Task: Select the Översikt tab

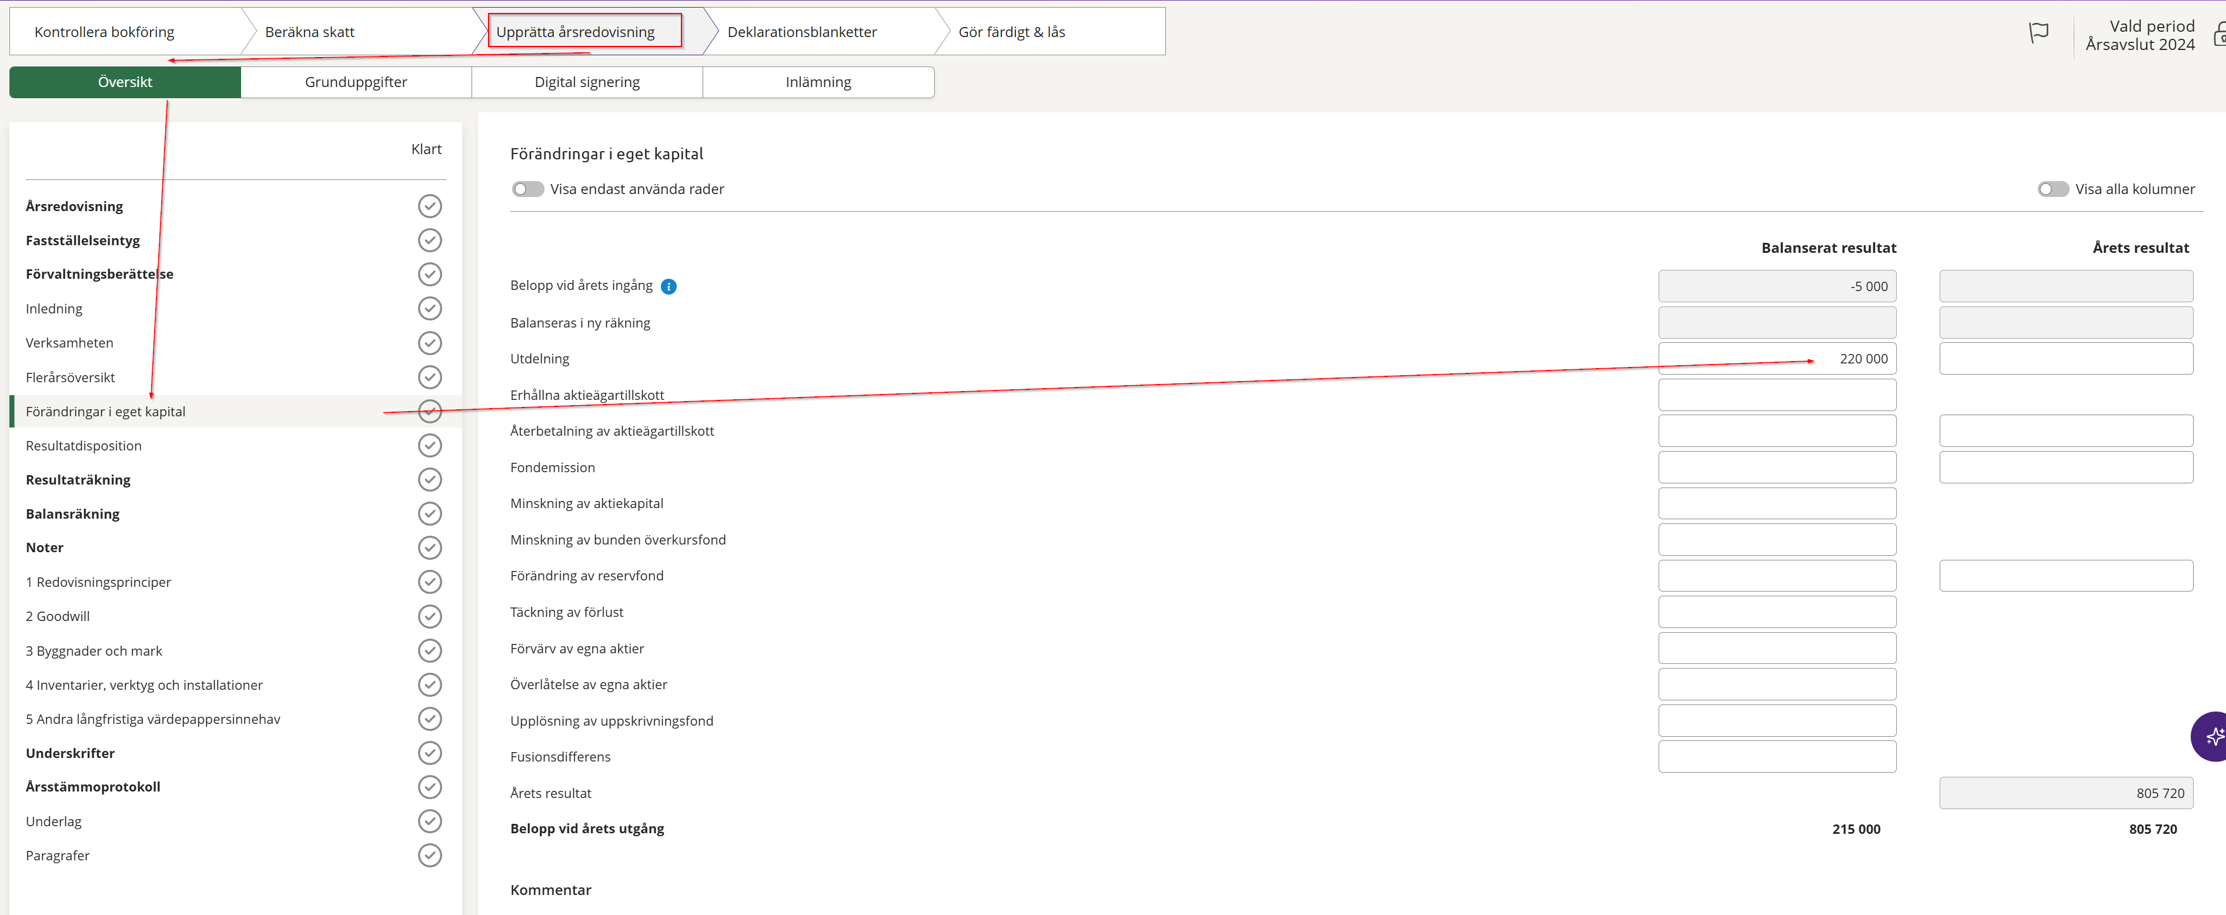Action: tap(125, 82)
